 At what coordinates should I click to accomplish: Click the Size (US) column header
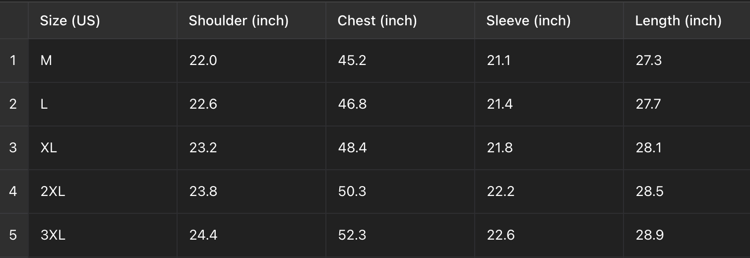103,20
